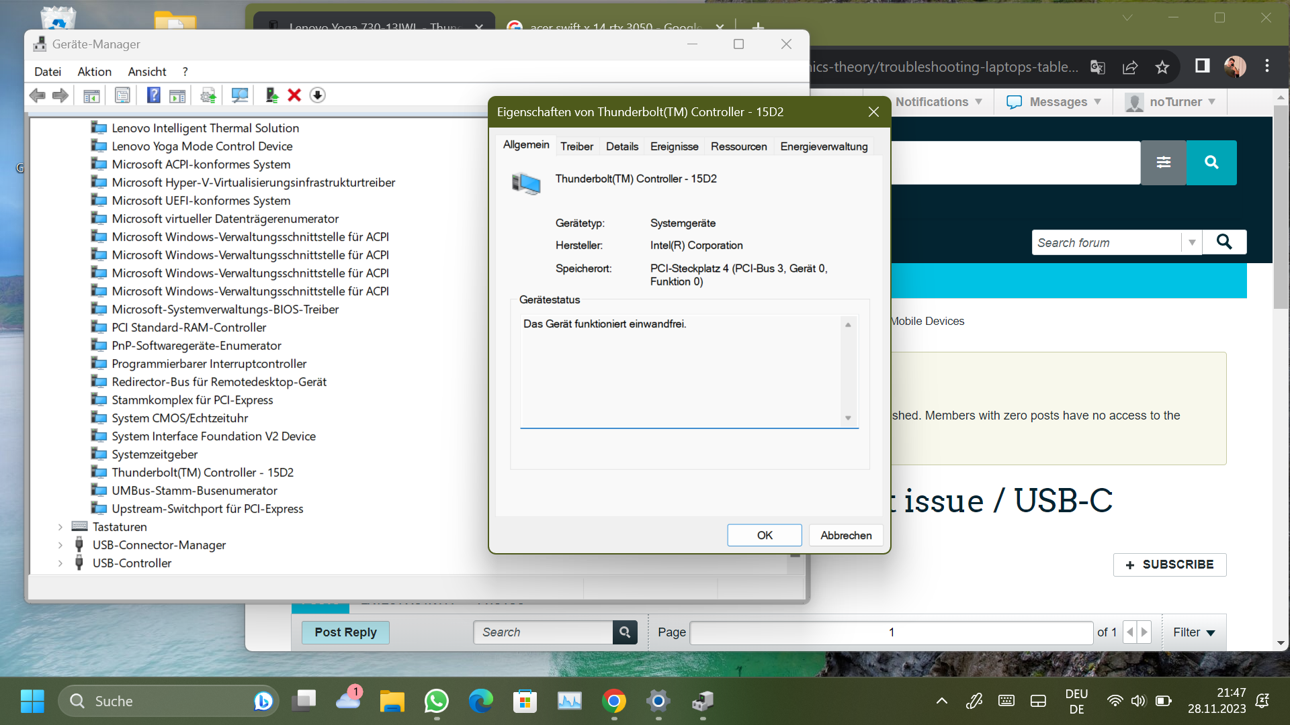Click the Search forum input field

coord(1106,243)
